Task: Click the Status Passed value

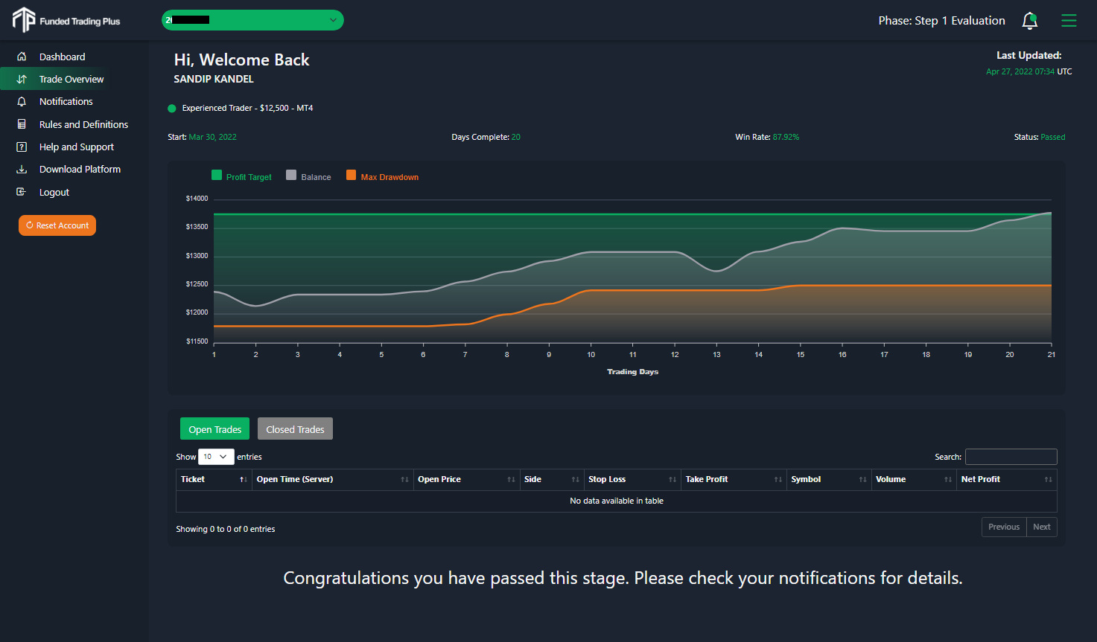Action: 1053,137
